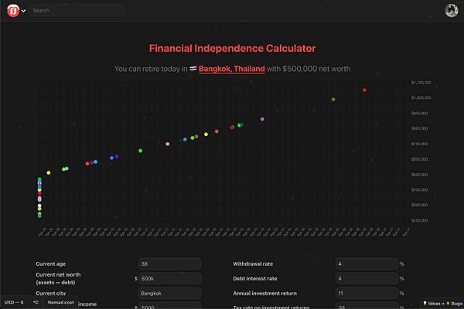Click the red data point near $1,100,000
Image resolution: width=464 pixels, height=309 pixels.
pyautogui.click(x=364, y=90)
